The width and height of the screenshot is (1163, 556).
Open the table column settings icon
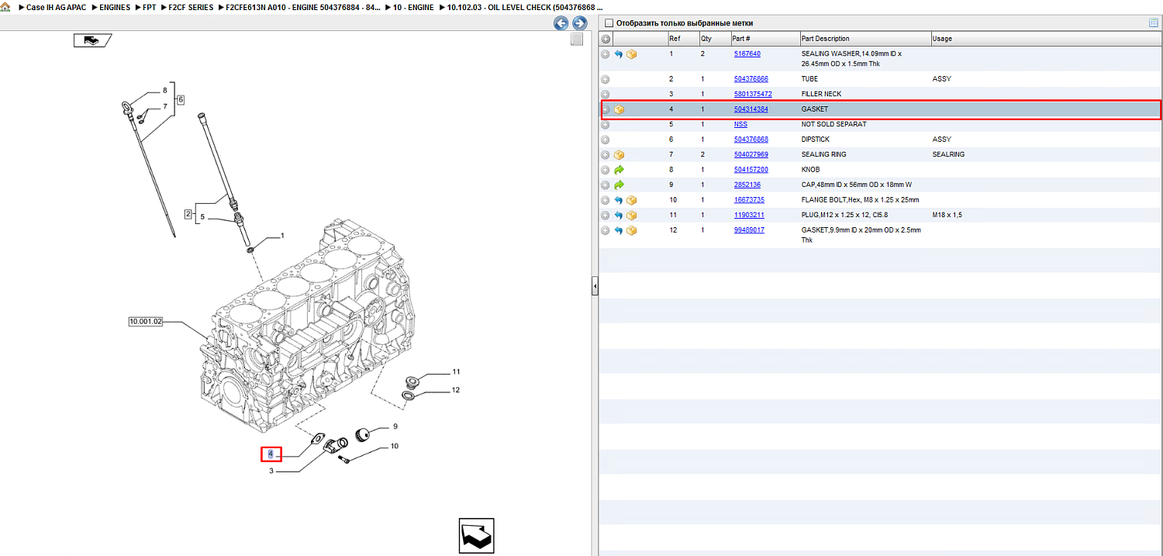(x=1154, y=23)
